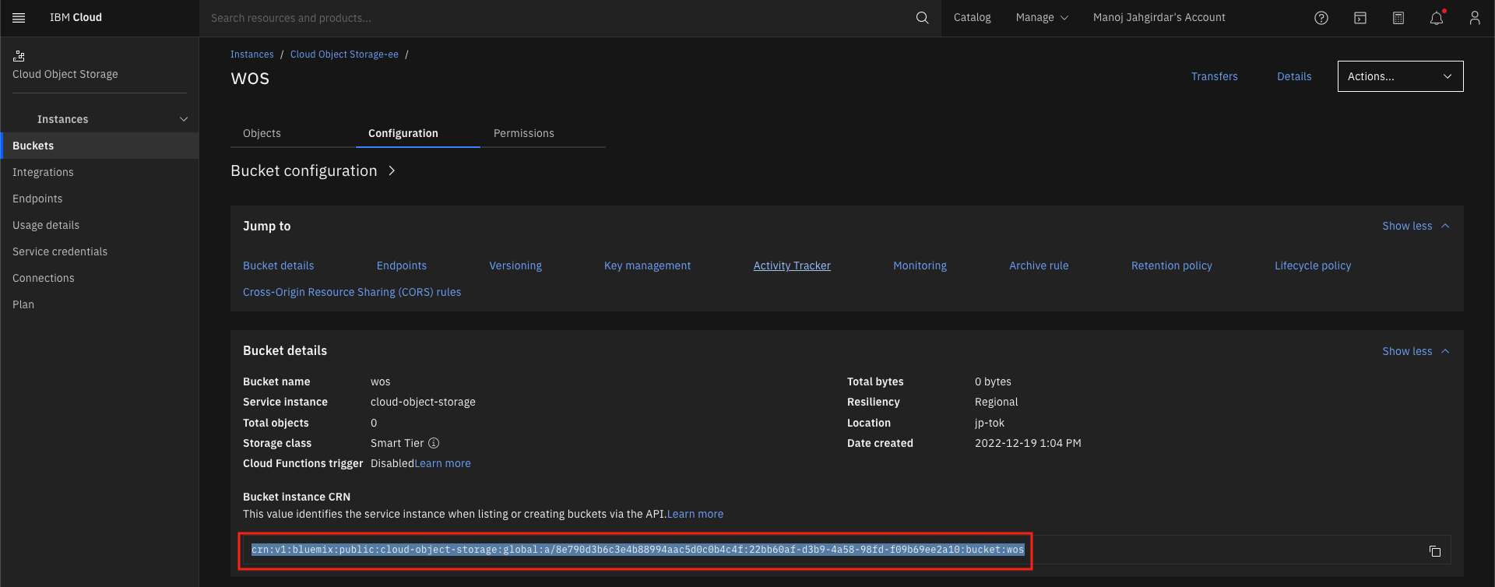This screenshot has width=1495, height=587.
Task: Click Learn more under Bucket instance CRN
Action: coord(695,514)
